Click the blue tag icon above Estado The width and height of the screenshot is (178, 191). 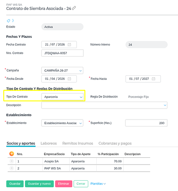click(8, 21)
